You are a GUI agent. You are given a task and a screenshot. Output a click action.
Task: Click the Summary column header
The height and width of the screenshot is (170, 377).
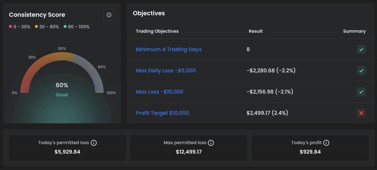(x=354, y=31)
